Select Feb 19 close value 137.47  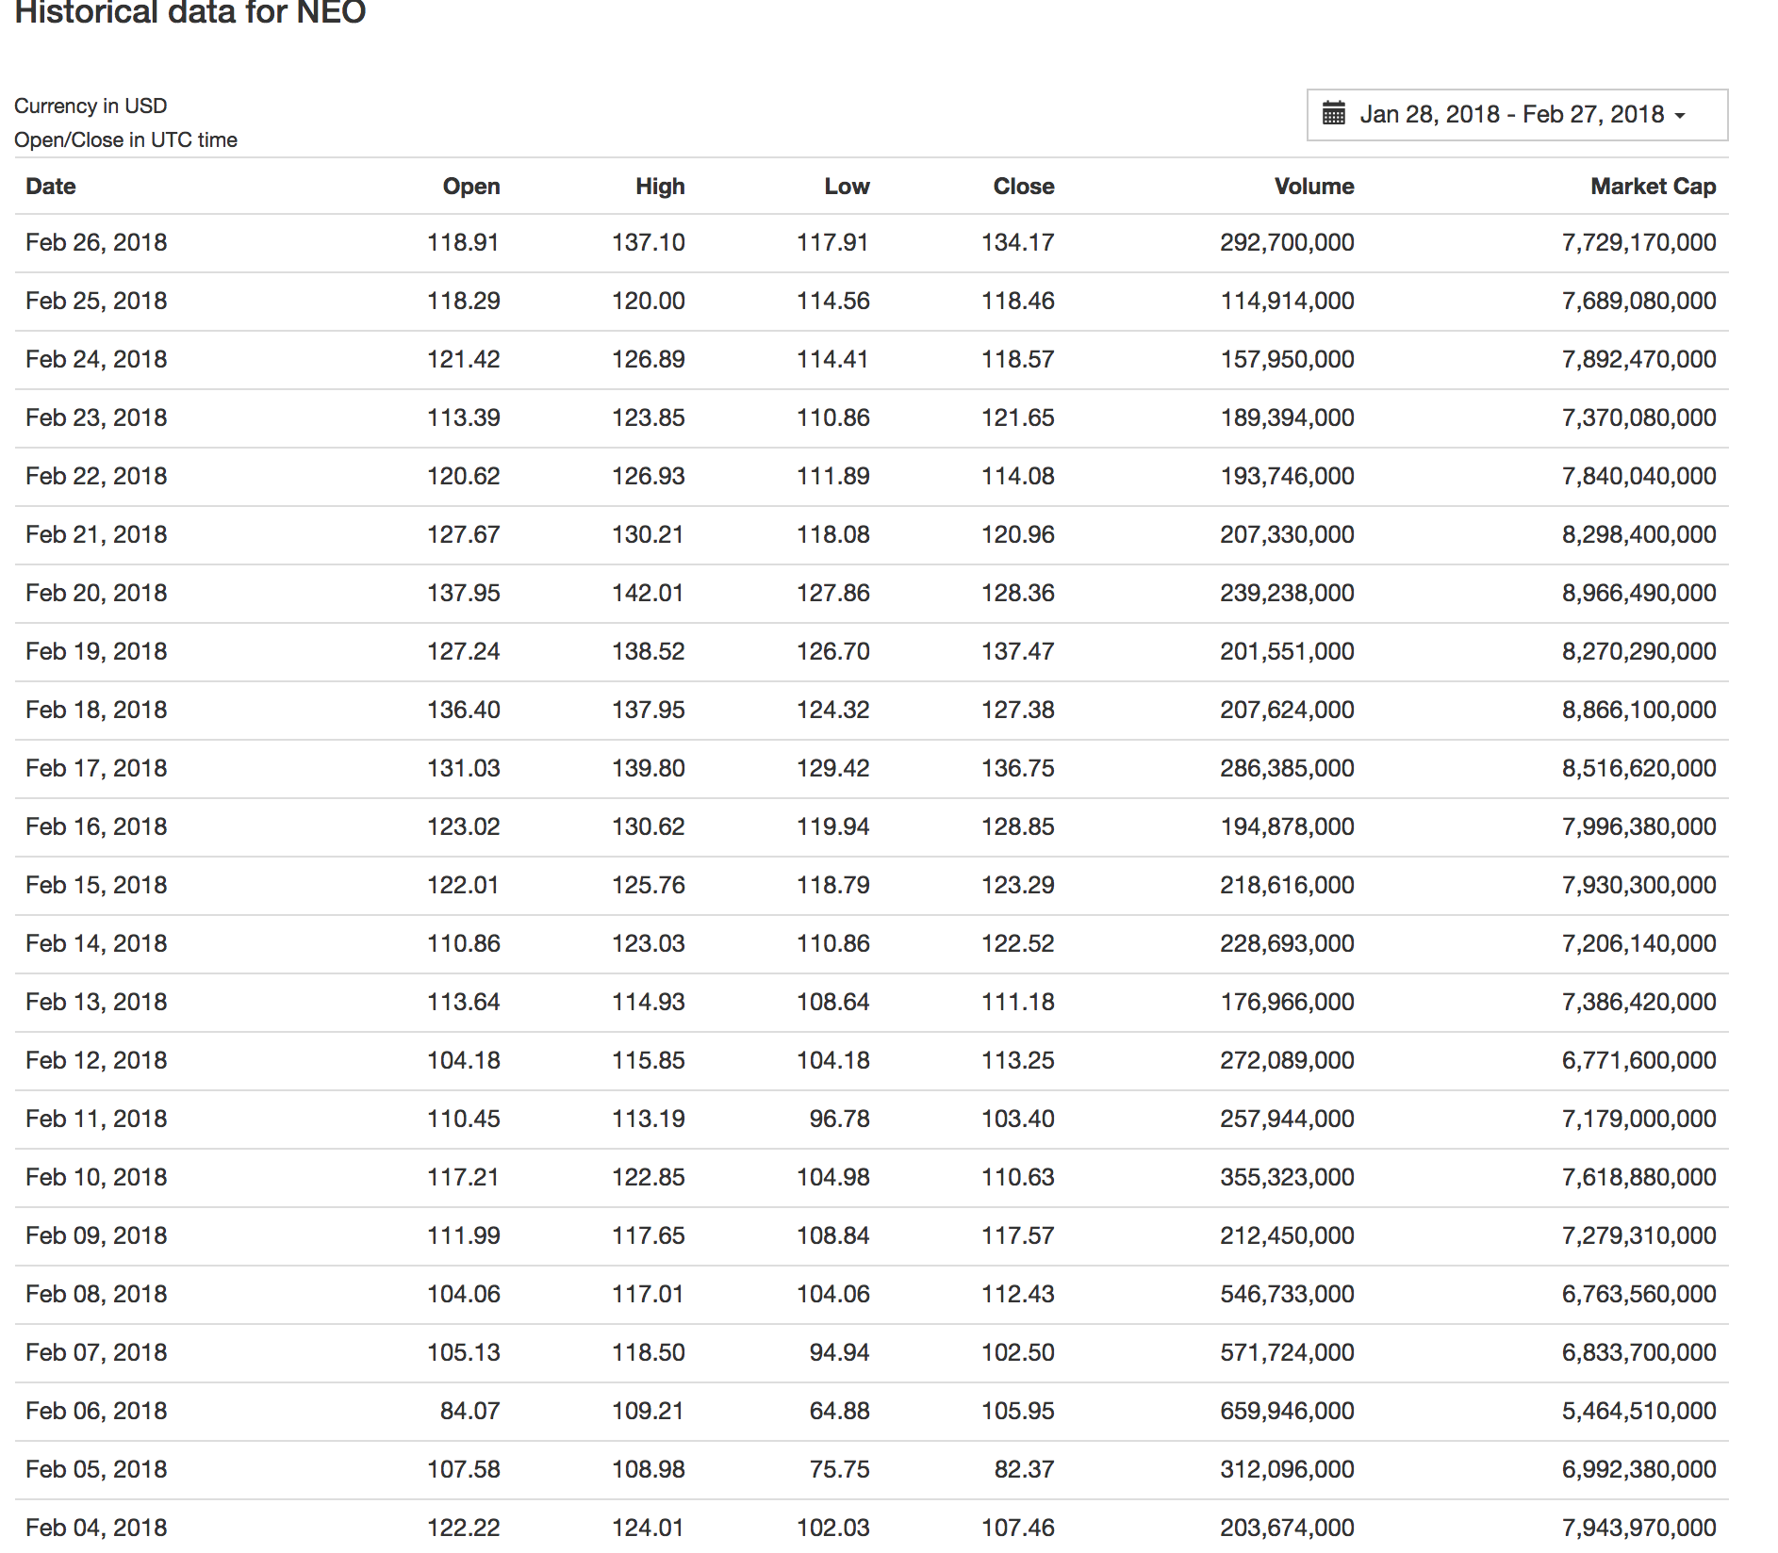coord(1018,652)
